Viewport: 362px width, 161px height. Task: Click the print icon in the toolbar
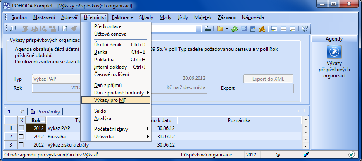34,29
